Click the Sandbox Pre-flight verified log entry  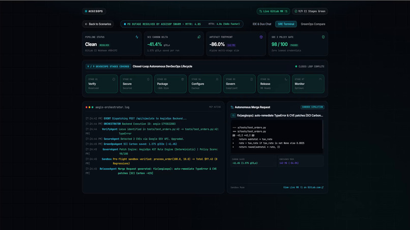[152, 161]
